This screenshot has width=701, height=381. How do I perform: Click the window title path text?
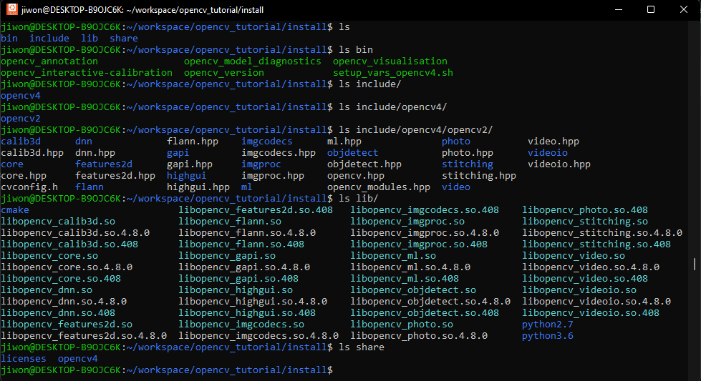click(x=142, y=10)
